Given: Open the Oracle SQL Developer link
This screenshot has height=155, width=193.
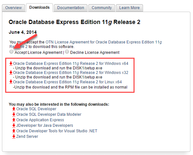Looking at the screenshot, I should click(x=36, y=109).
